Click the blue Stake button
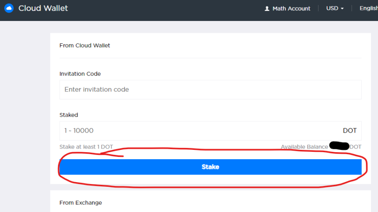The image size is (378, 212). point(210,167)
